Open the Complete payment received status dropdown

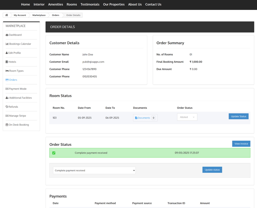(x=94, y=170)
